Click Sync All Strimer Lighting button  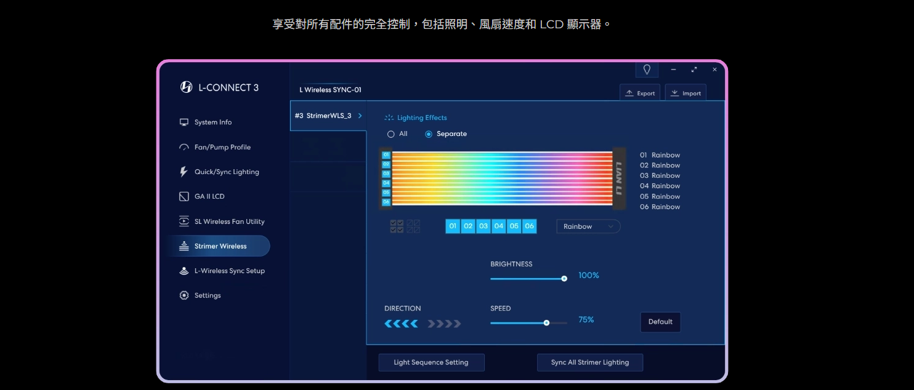pos(590,362)
